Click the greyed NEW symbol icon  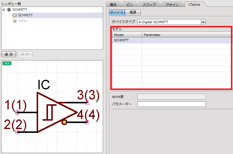(15, 21)
